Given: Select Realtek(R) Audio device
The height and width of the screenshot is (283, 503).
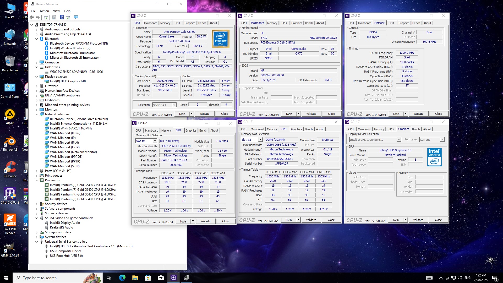Looking at the screenshot, I should (x=62, y=227).
